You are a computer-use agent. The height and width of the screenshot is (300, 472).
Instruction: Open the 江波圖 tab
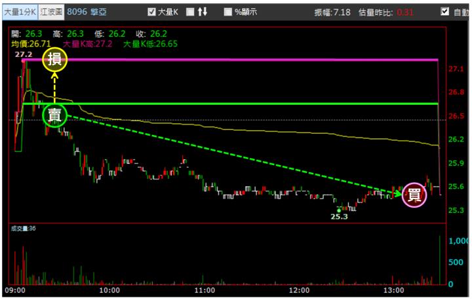[x=51, y=12]
